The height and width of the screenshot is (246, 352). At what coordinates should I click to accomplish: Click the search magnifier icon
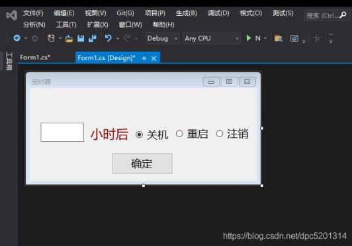[x=343, y=15]
